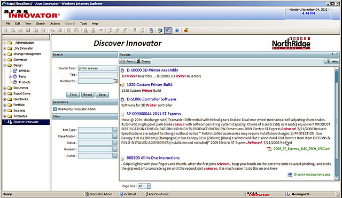Viewport: 342px width, 198px height.
Task: Select Discover Innovator in the tree
Action: (x=26, y=122)
